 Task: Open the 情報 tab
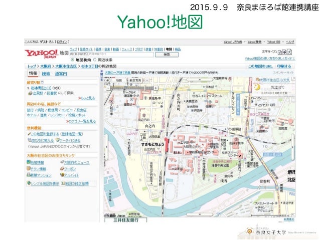33,74
